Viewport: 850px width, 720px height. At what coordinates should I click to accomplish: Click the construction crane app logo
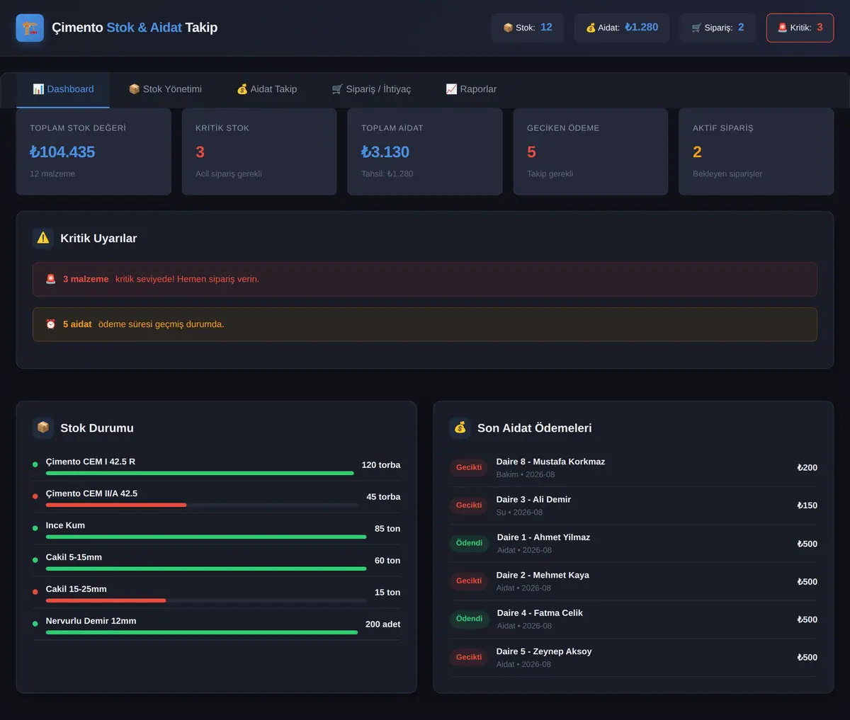(30, 28)
